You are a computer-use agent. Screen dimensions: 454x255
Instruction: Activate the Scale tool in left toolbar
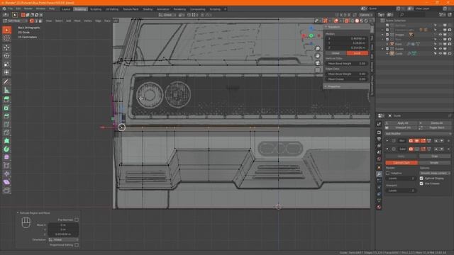6,64
